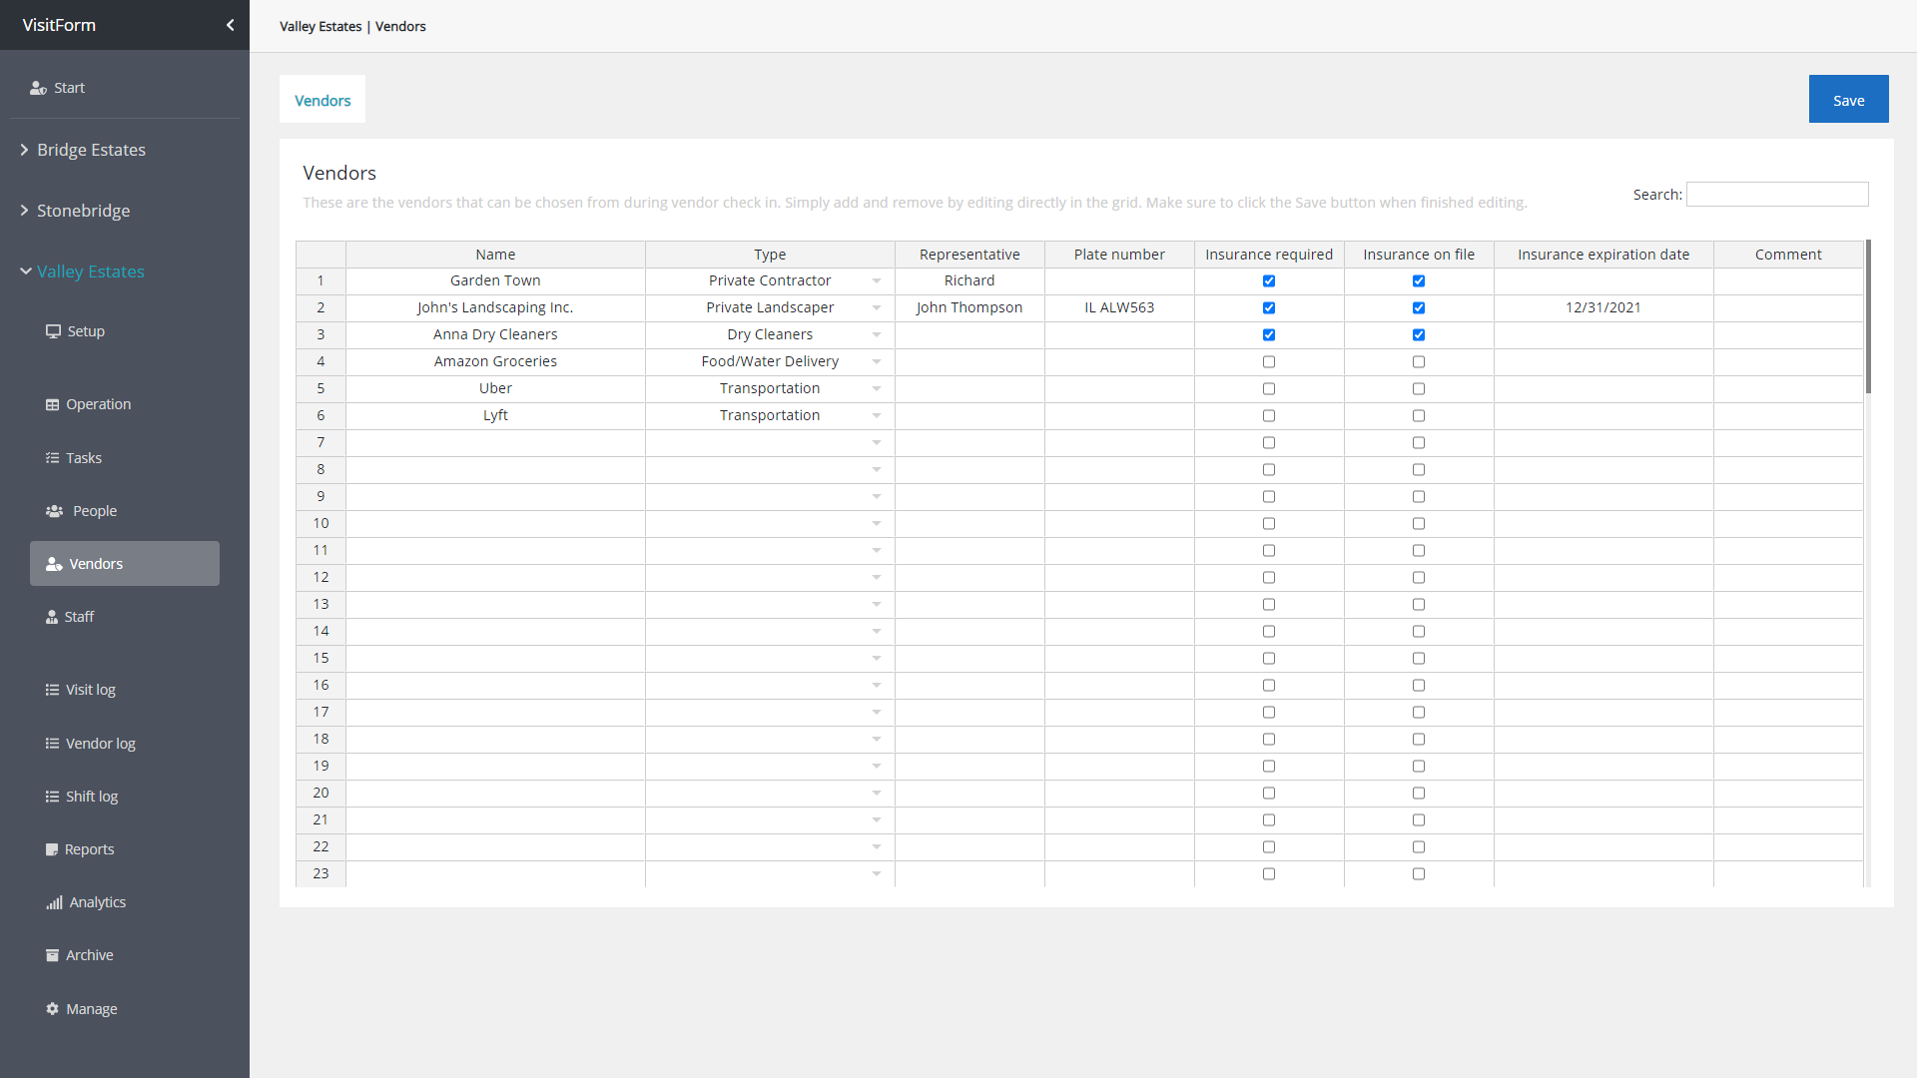This screenshot has width=1917, height=1078.
Task: Open the Vendor log menu item
Action: coord(100,744)
